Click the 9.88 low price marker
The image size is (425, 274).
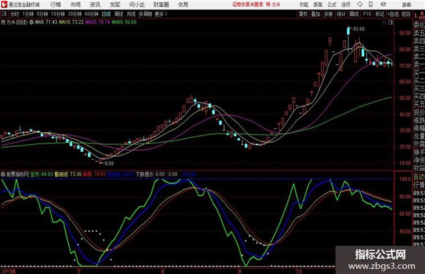coord(109,163)
